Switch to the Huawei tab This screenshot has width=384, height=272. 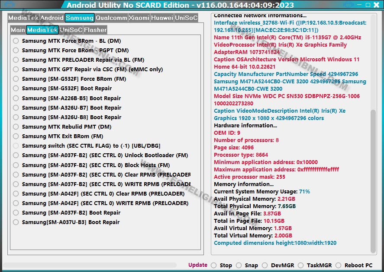coord(162,18)
